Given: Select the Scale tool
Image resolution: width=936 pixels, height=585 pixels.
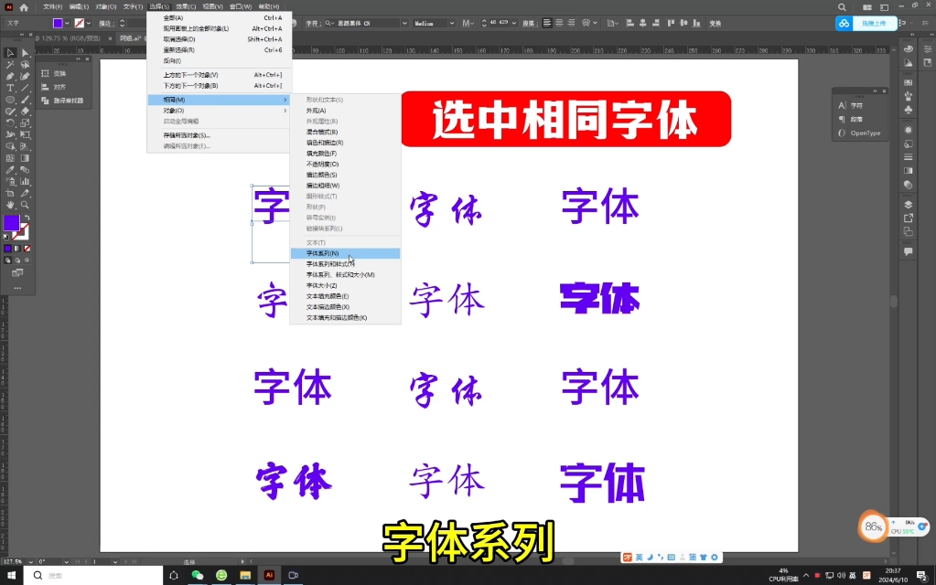Looking at the screenshot, I should pos(25,122).
